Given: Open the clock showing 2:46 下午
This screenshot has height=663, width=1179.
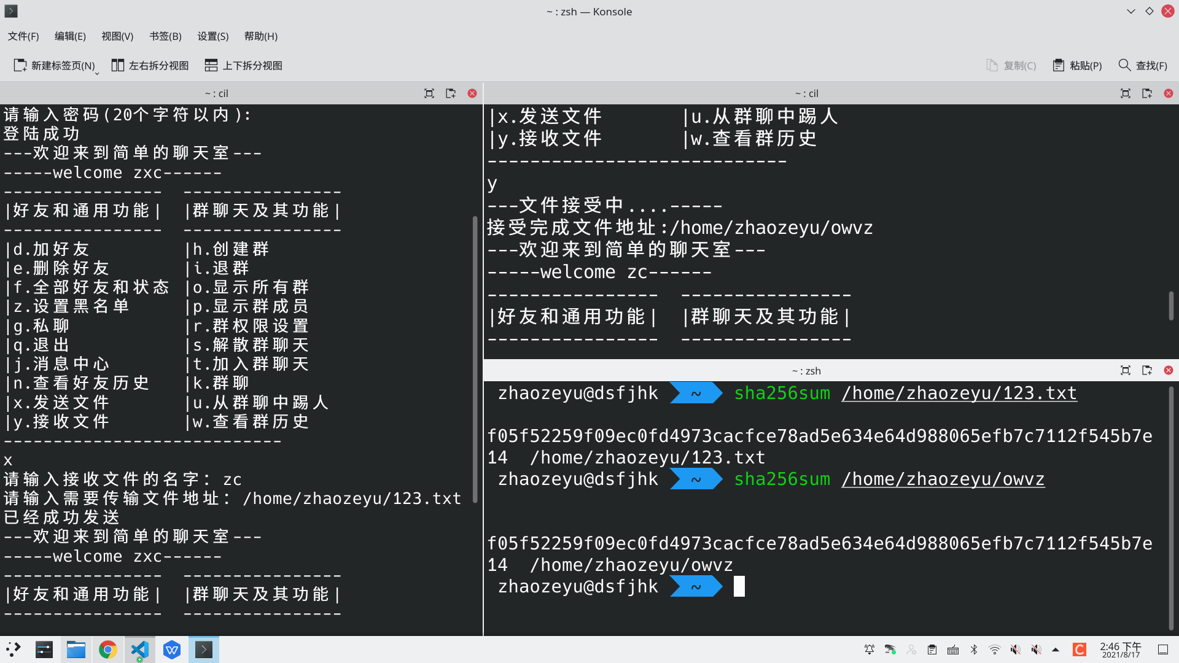Looking at the screenshot, I should click(1121, 649).
